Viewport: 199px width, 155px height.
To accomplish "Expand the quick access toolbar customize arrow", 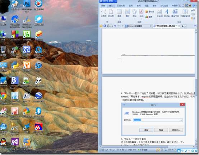I will coord(122,26).
